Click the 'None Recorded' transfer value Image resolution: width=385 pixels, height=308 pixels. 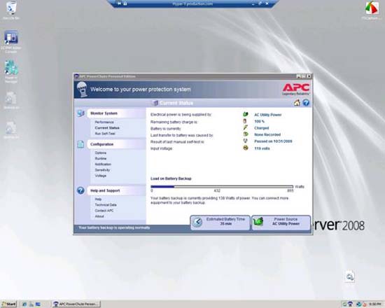coord(267,134)
